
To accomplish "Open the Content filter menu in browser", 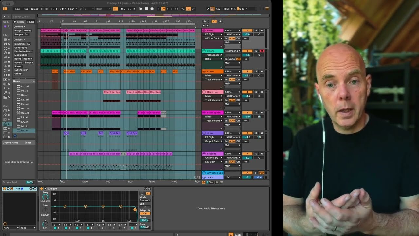I will [x=19, y=27].
